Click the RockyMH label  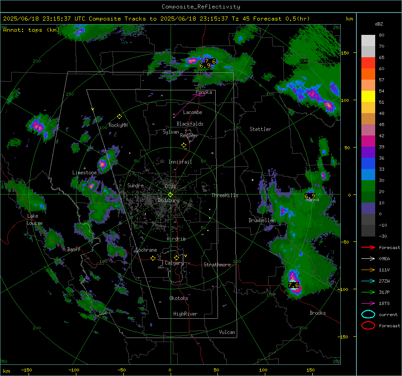click(118, 125)
